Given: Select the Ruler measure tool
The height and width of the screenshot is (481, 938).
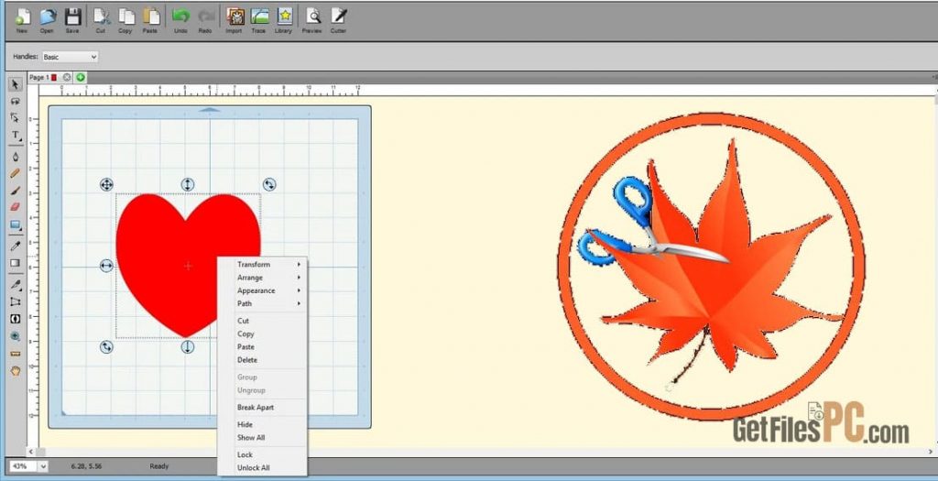Looking at the screenshot, I should (16, 354).
